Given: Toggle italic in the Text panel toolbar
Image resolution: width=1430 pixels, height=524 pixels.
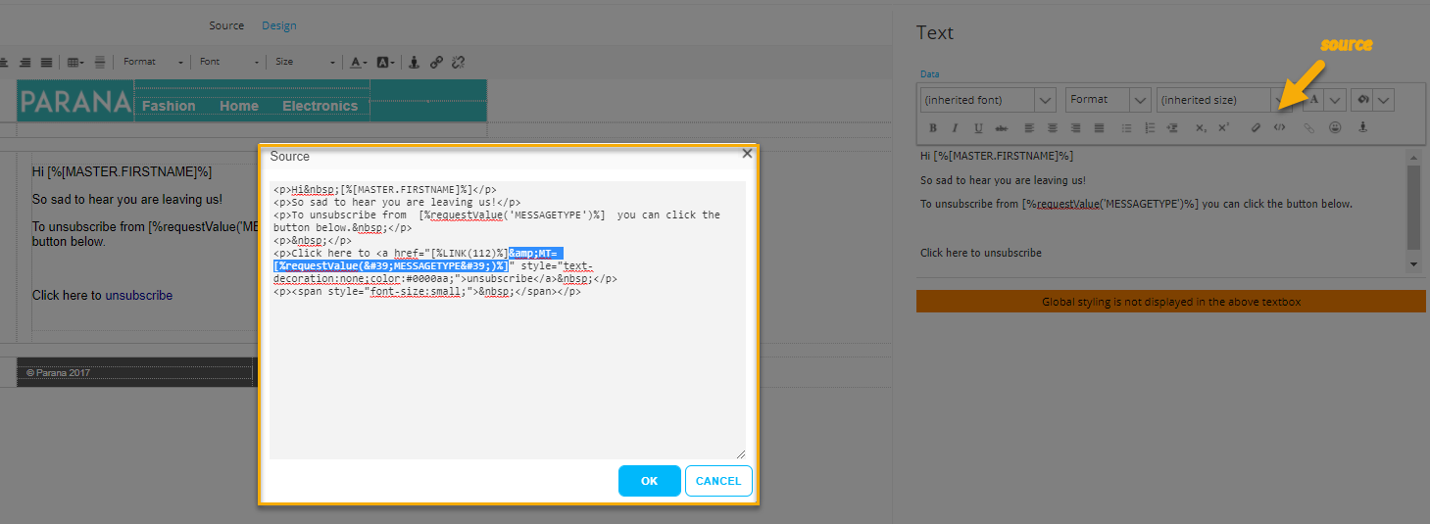Looking at the screenshot, I should 955,128.
